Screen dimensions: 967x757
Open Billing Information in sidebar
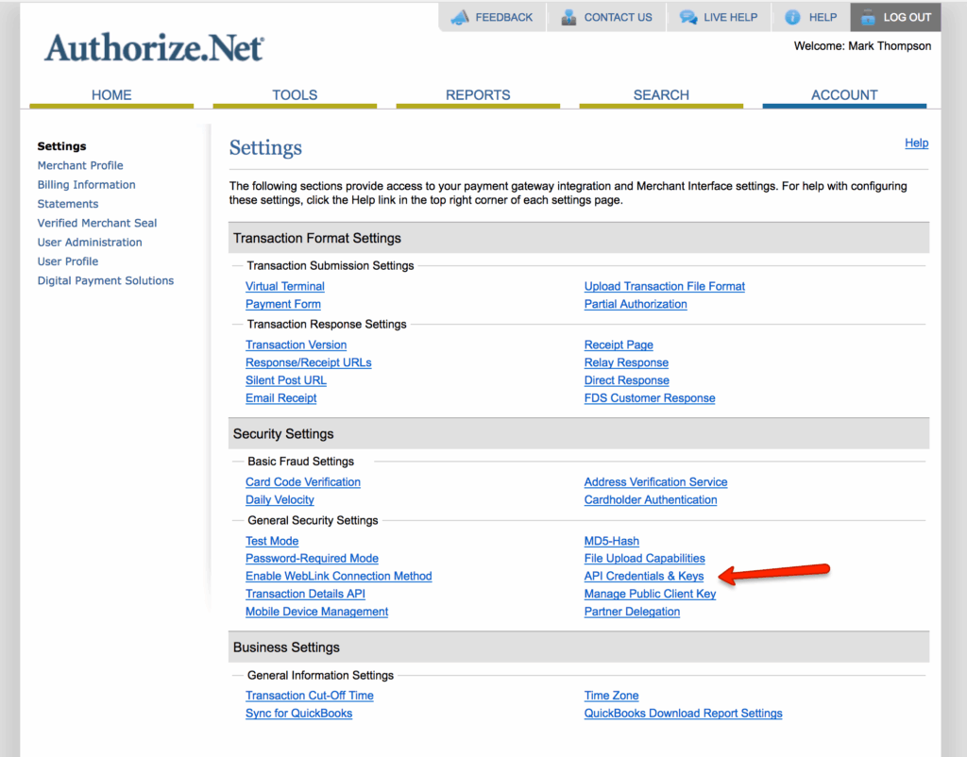86,185
